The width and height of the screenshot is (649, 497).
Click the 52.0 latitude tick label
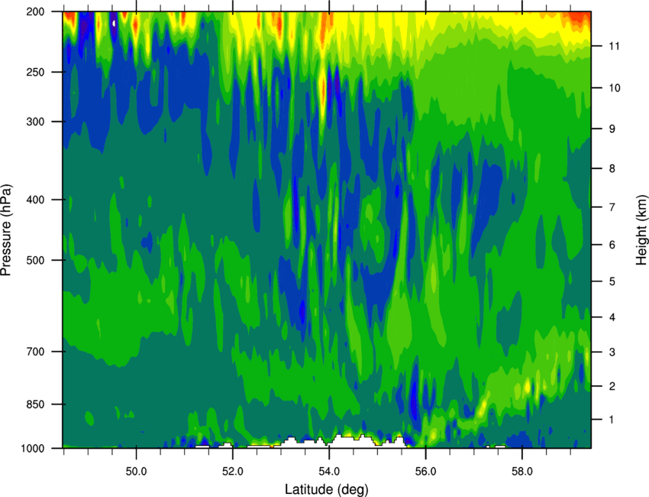(x=233, y=471)
